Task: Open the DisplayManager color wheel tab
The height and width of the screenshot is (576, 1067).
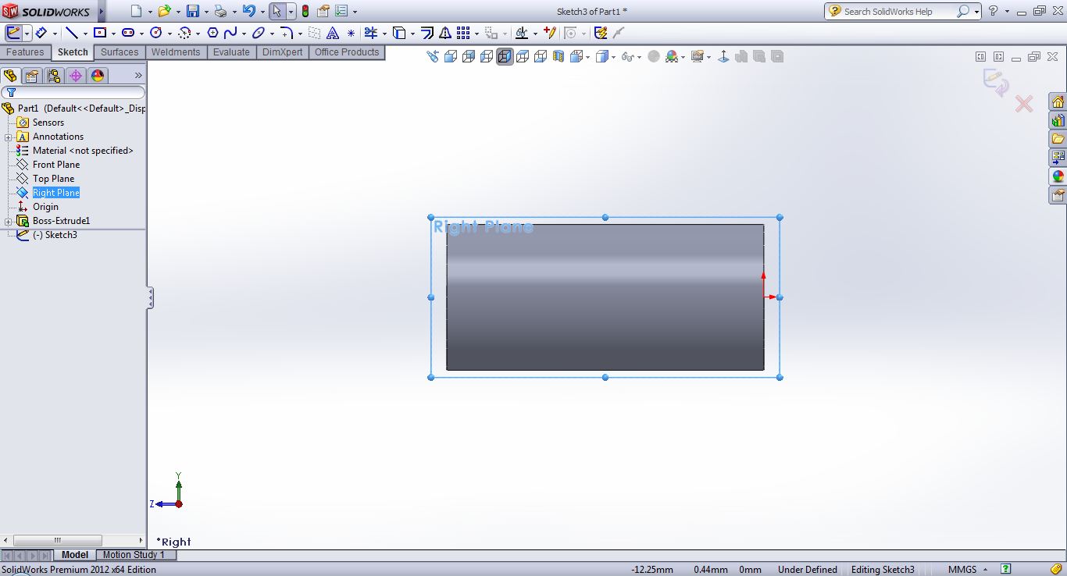Action: pos(97,76)
